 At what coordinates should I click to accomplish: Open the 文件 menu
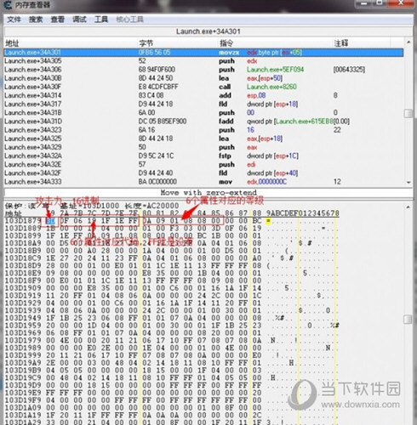(x=14, y=20)
